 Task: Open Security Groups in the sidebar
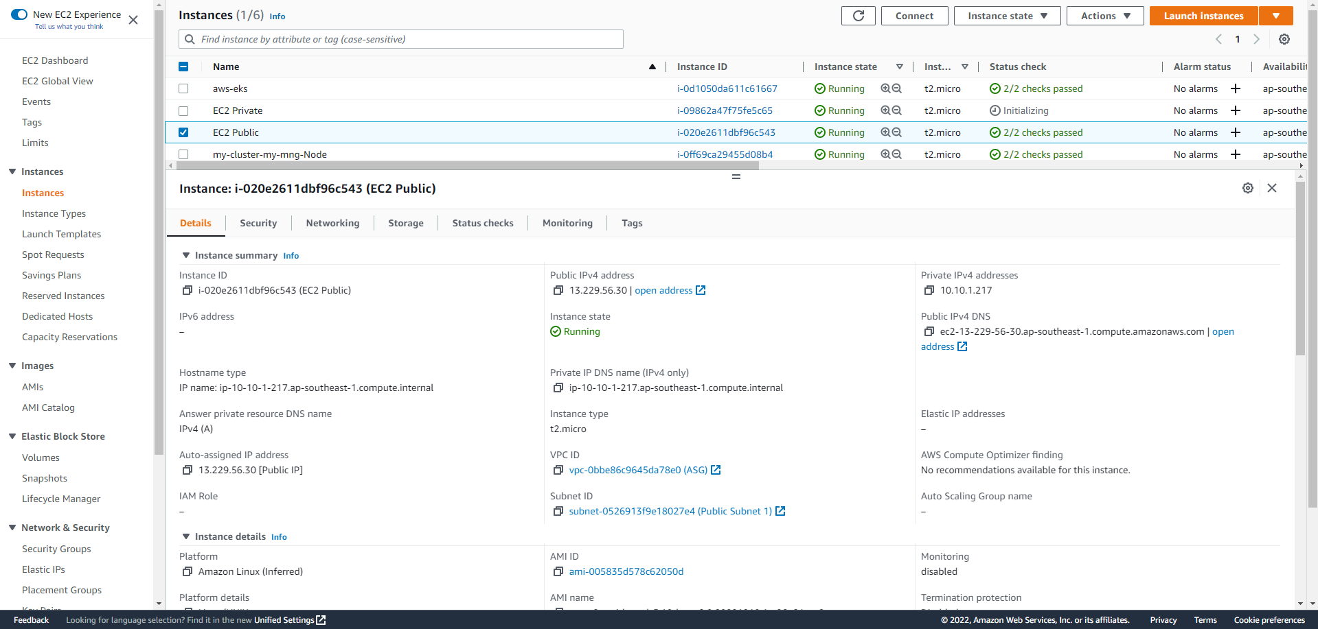click(56, 549)
